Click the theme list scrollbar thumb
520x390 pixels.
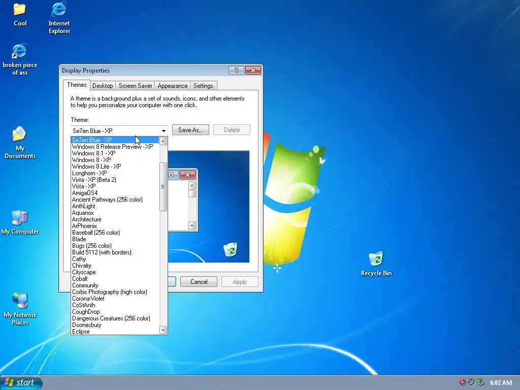tap(163, 187)
